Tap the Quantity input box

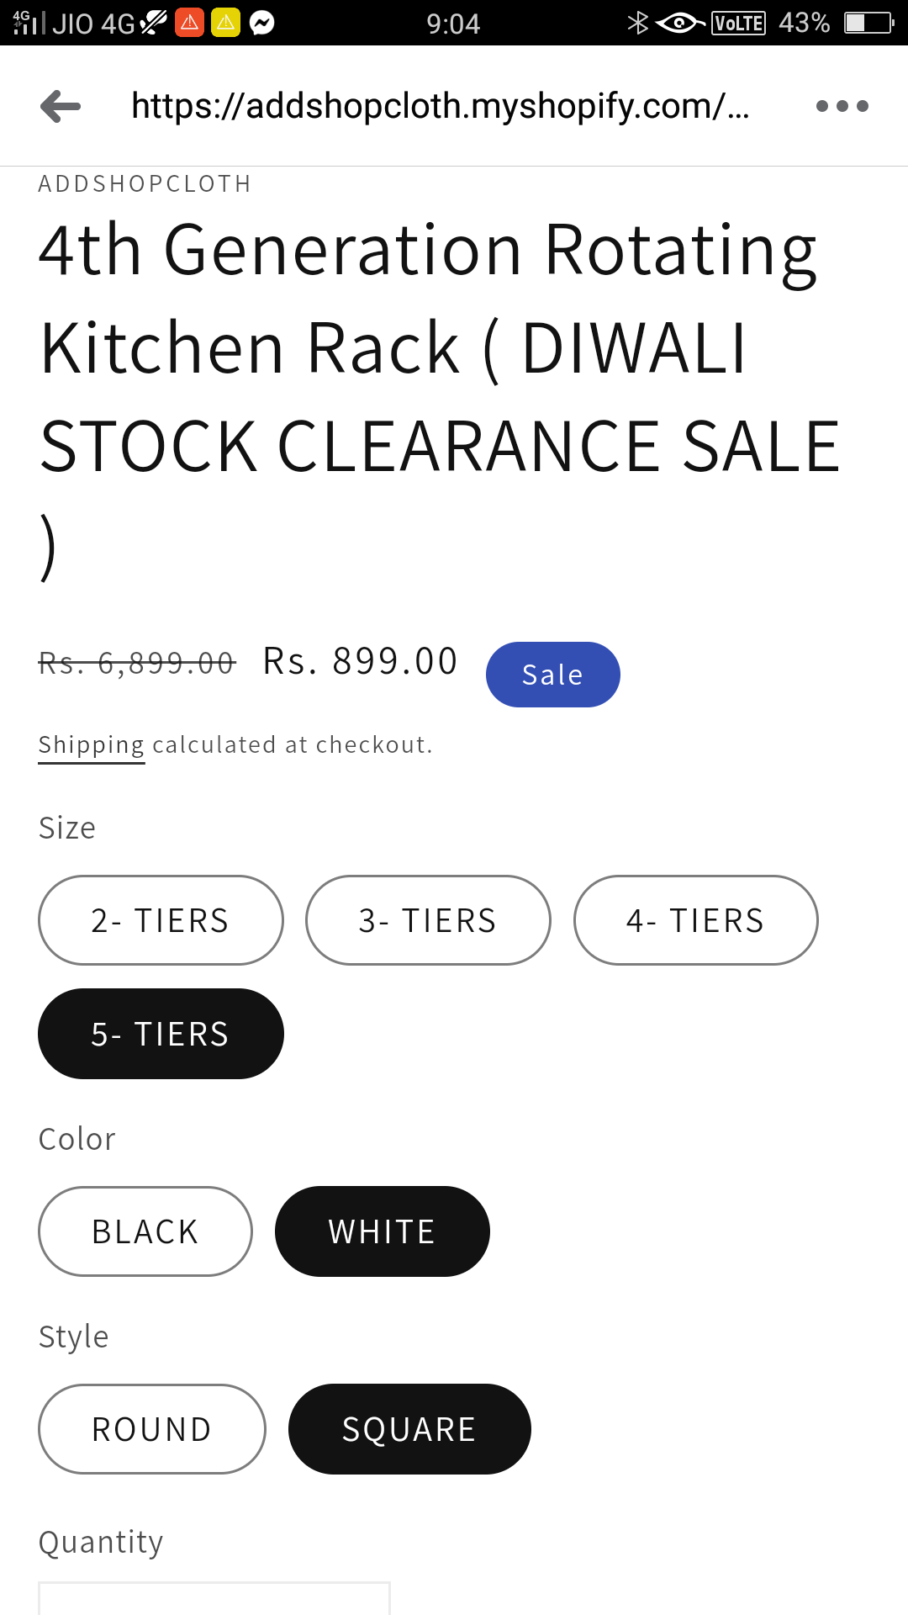coord(214,1600)
